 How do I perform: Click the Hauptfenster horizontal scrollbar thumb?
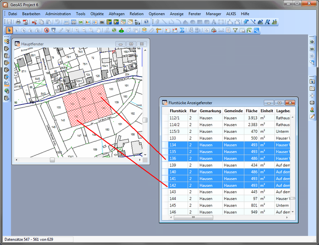coord(52,160)
